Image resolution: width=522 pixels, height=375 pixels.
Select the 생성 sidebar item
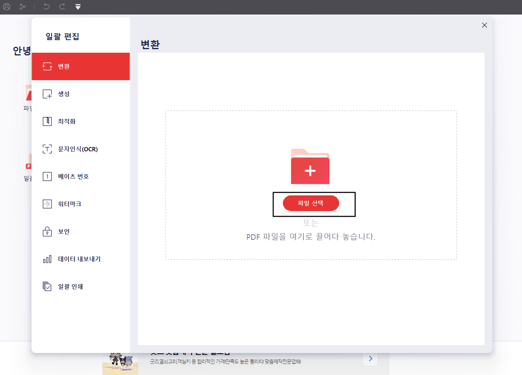pos(81,94)
